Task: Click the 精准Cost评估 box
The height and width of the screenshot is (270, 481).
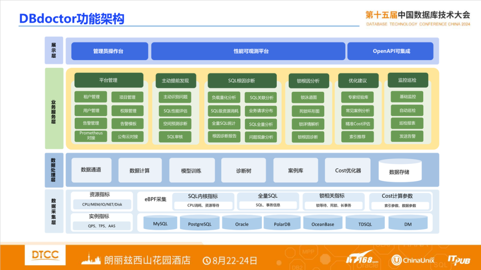Action: pyautogui.click(x=358, y=124)
